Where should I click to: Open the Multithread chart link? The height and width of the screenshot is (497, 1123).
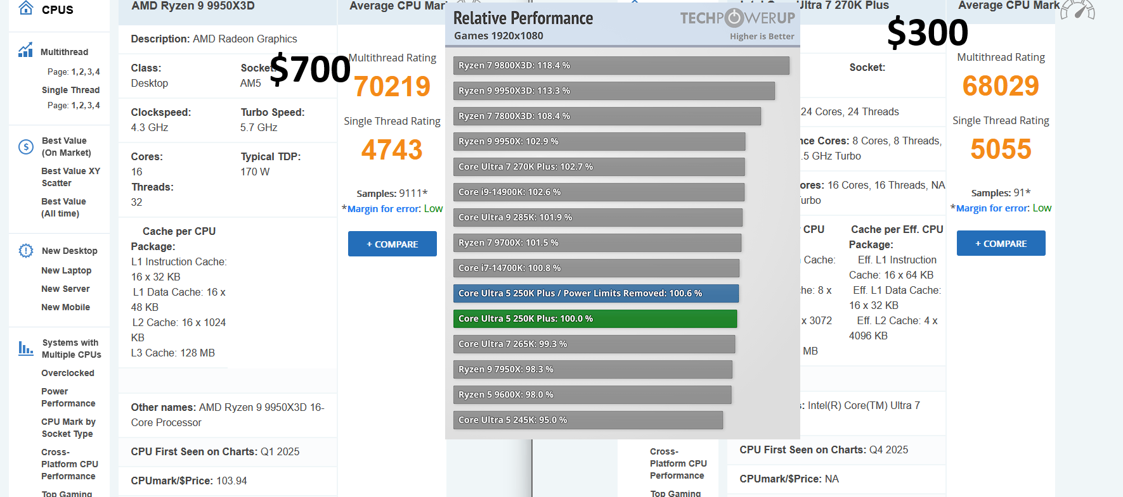(x=65, y=52)
